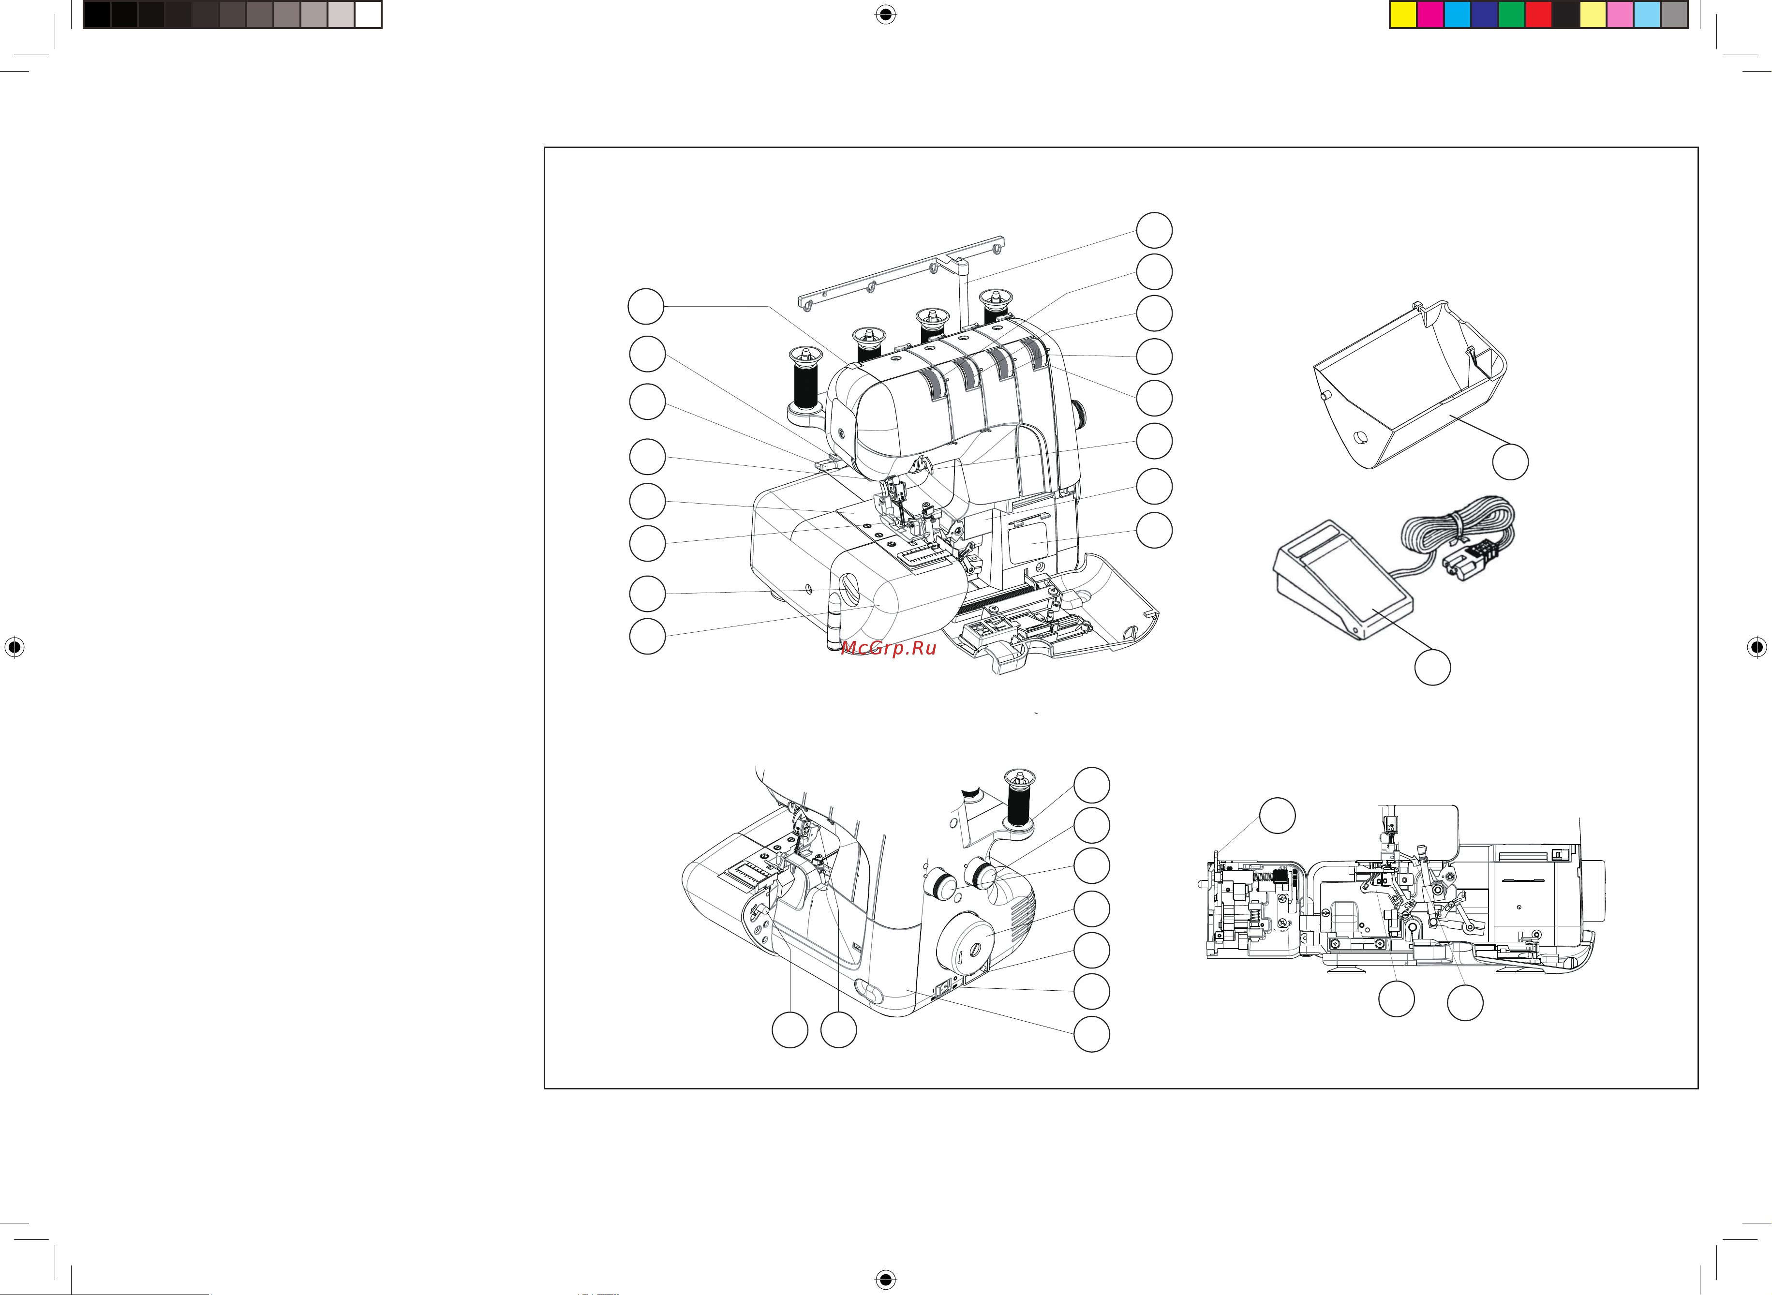Click the white swatch in the grayscale bar
This screenshot has height=1295, width=1772.
[x=368, y=15]
